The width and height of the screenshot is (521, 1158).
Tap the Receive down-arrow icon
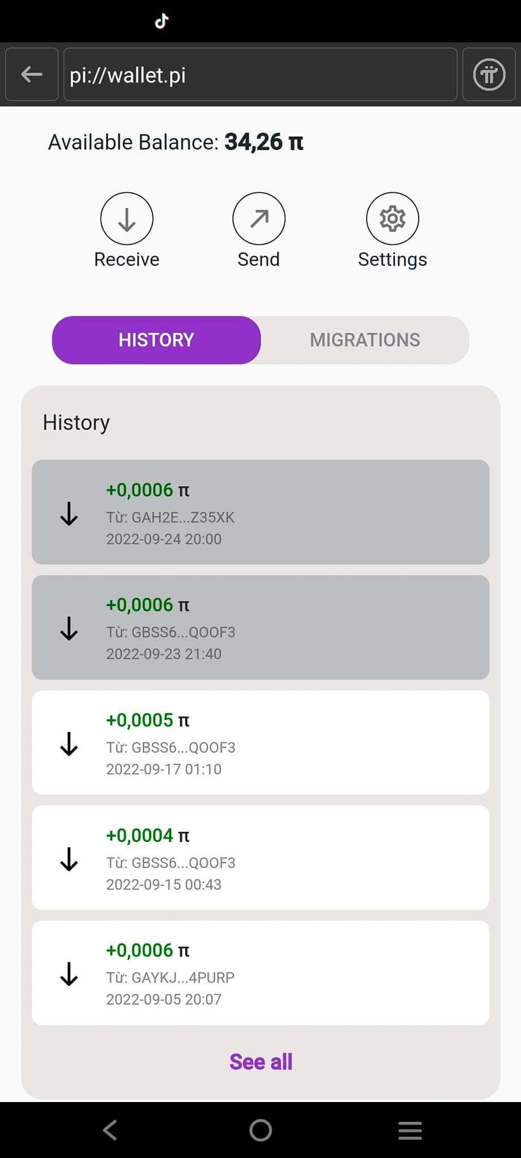pyautogui.click(x=127, y=219)
